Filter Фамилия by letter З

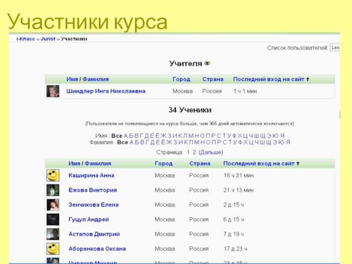point(176,142)
